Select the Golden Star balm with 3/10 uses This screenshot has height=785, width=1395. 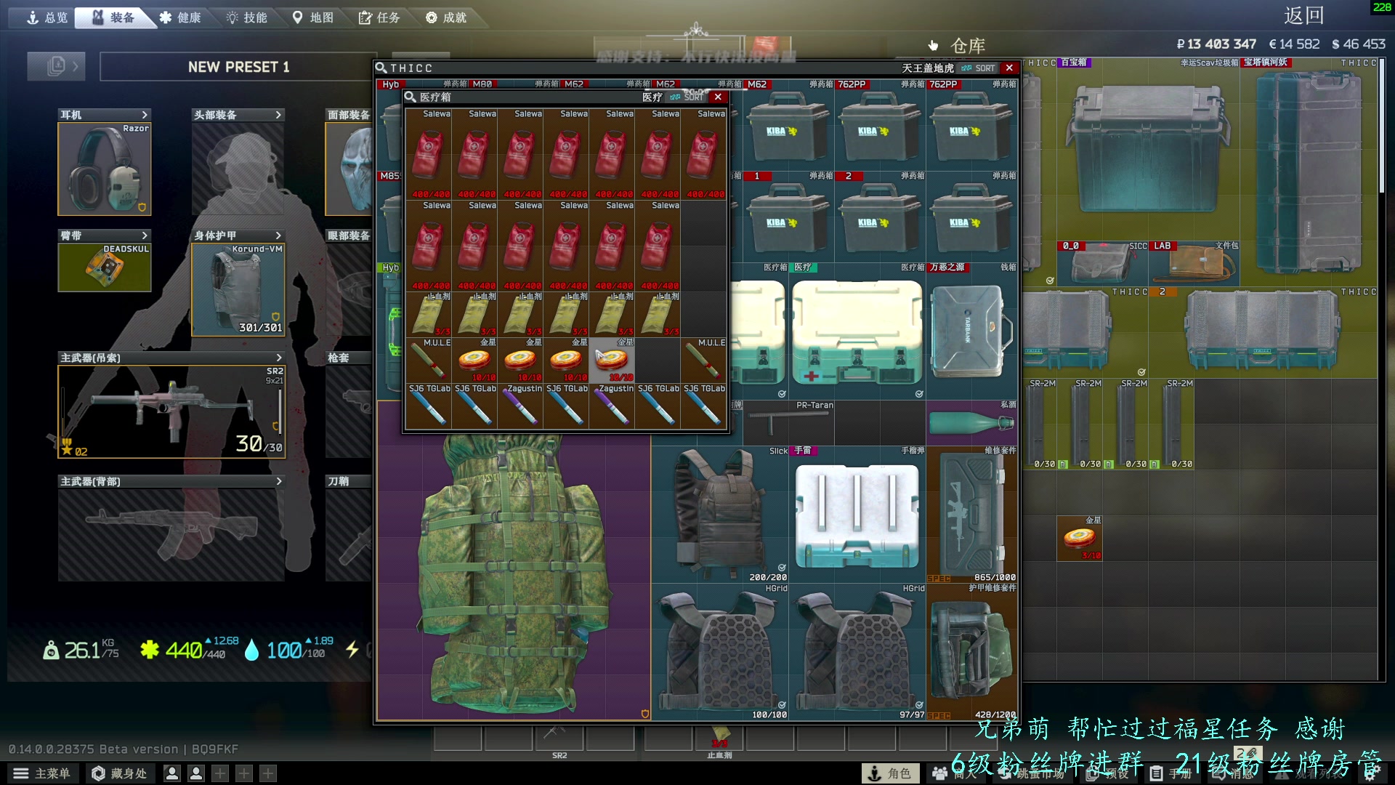1080,538
